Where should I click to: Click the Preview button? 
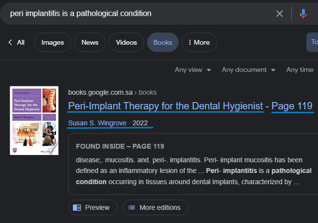[93, 207]
